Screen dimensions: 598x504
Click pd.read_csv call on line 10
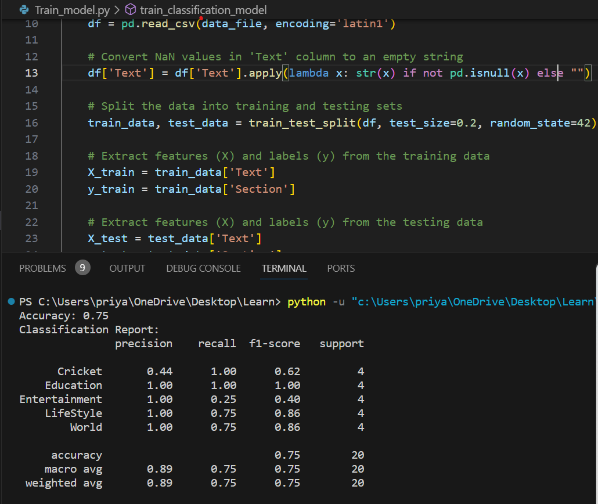pos(158,24)
